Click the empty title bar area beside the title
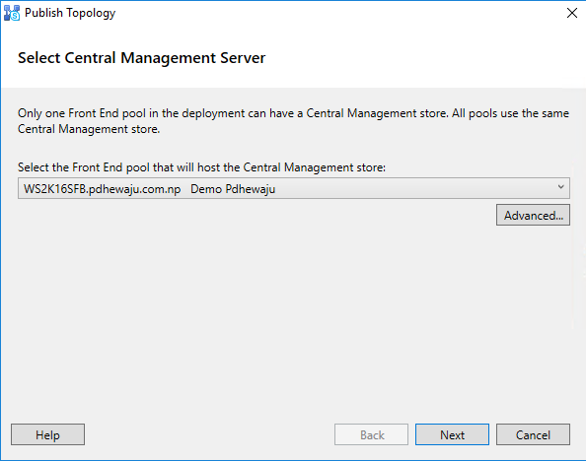Screen dimensions: 586x461 [x=336, y=13]
